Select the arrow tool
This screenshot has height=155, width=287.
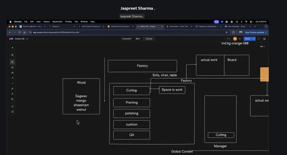12,78
